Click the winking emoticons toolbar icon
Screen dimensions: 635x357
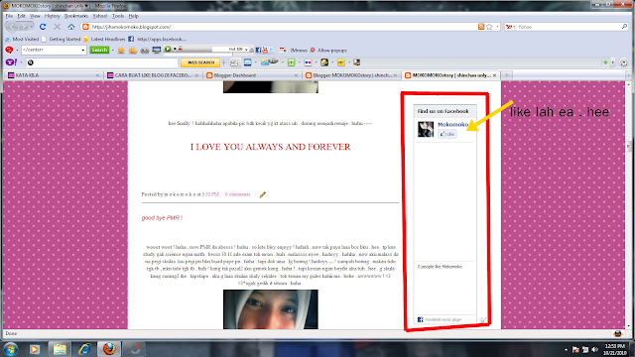tap(133, 51)
